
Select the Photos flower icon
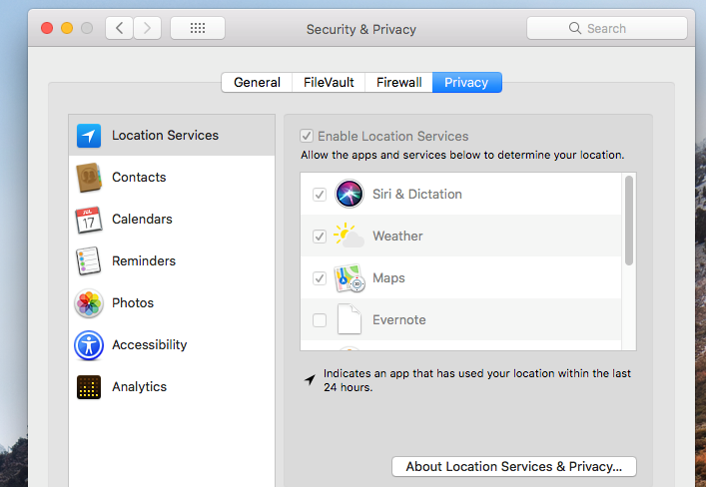[89, 303]
